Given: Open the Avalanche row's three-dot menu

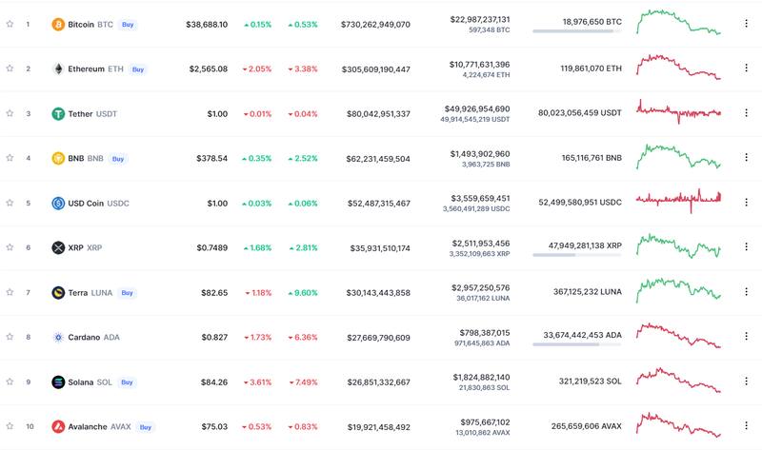Looking at the screenshot, I should click(x=746, y=426).
